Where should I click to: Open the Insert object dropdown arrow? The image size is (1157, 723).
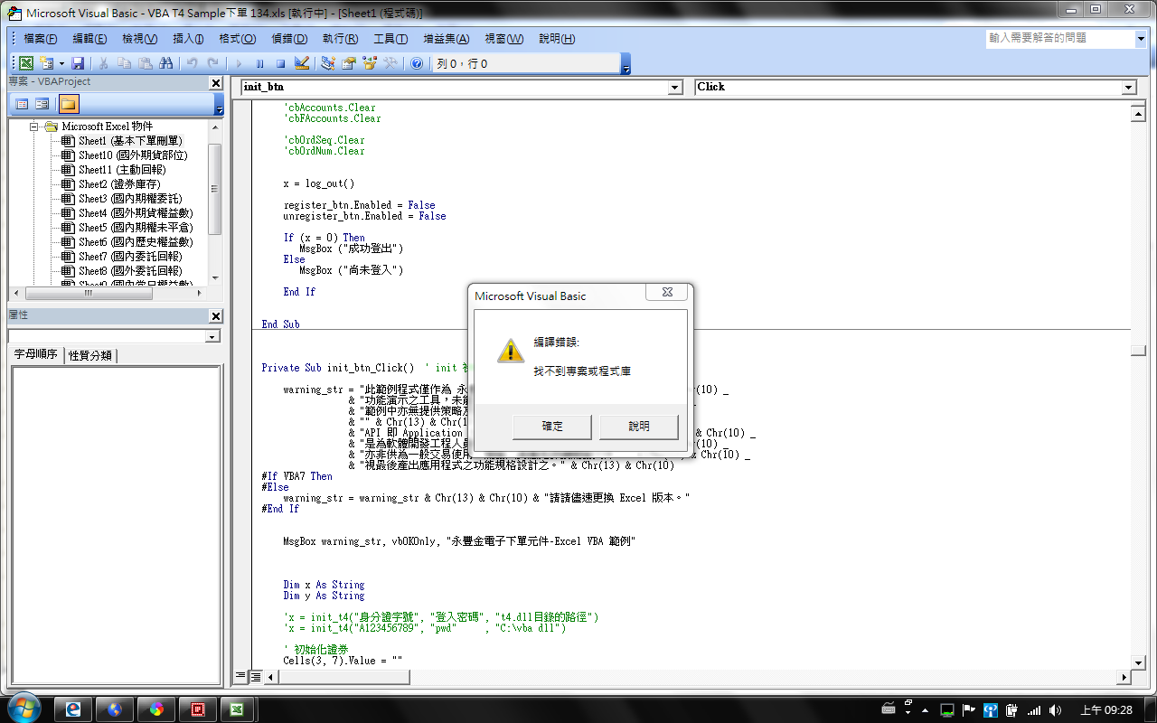pos(61,63)
